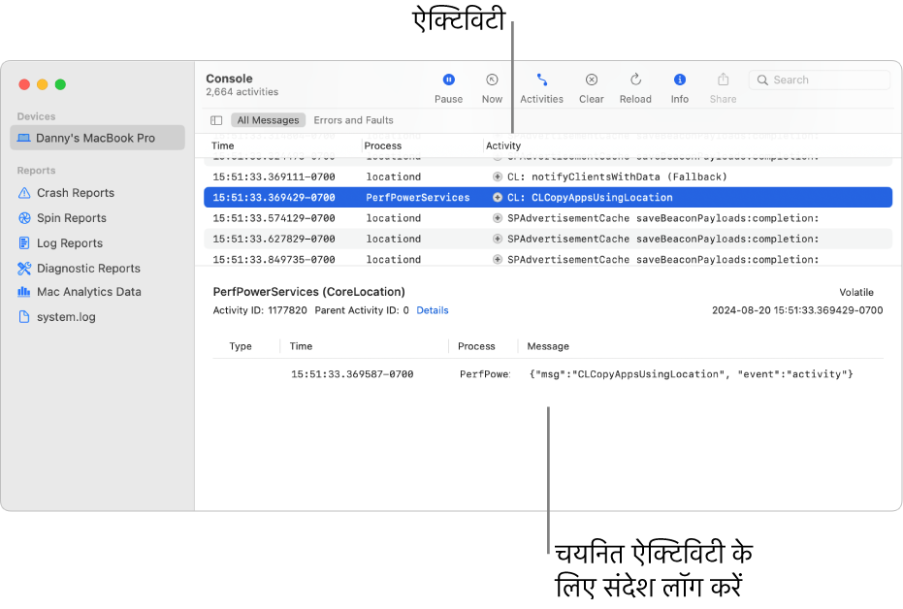Image resolution: width=903 pixels, height=609 pixels.
Task: Click the Crash Reports warning icon
Action: 24,193
